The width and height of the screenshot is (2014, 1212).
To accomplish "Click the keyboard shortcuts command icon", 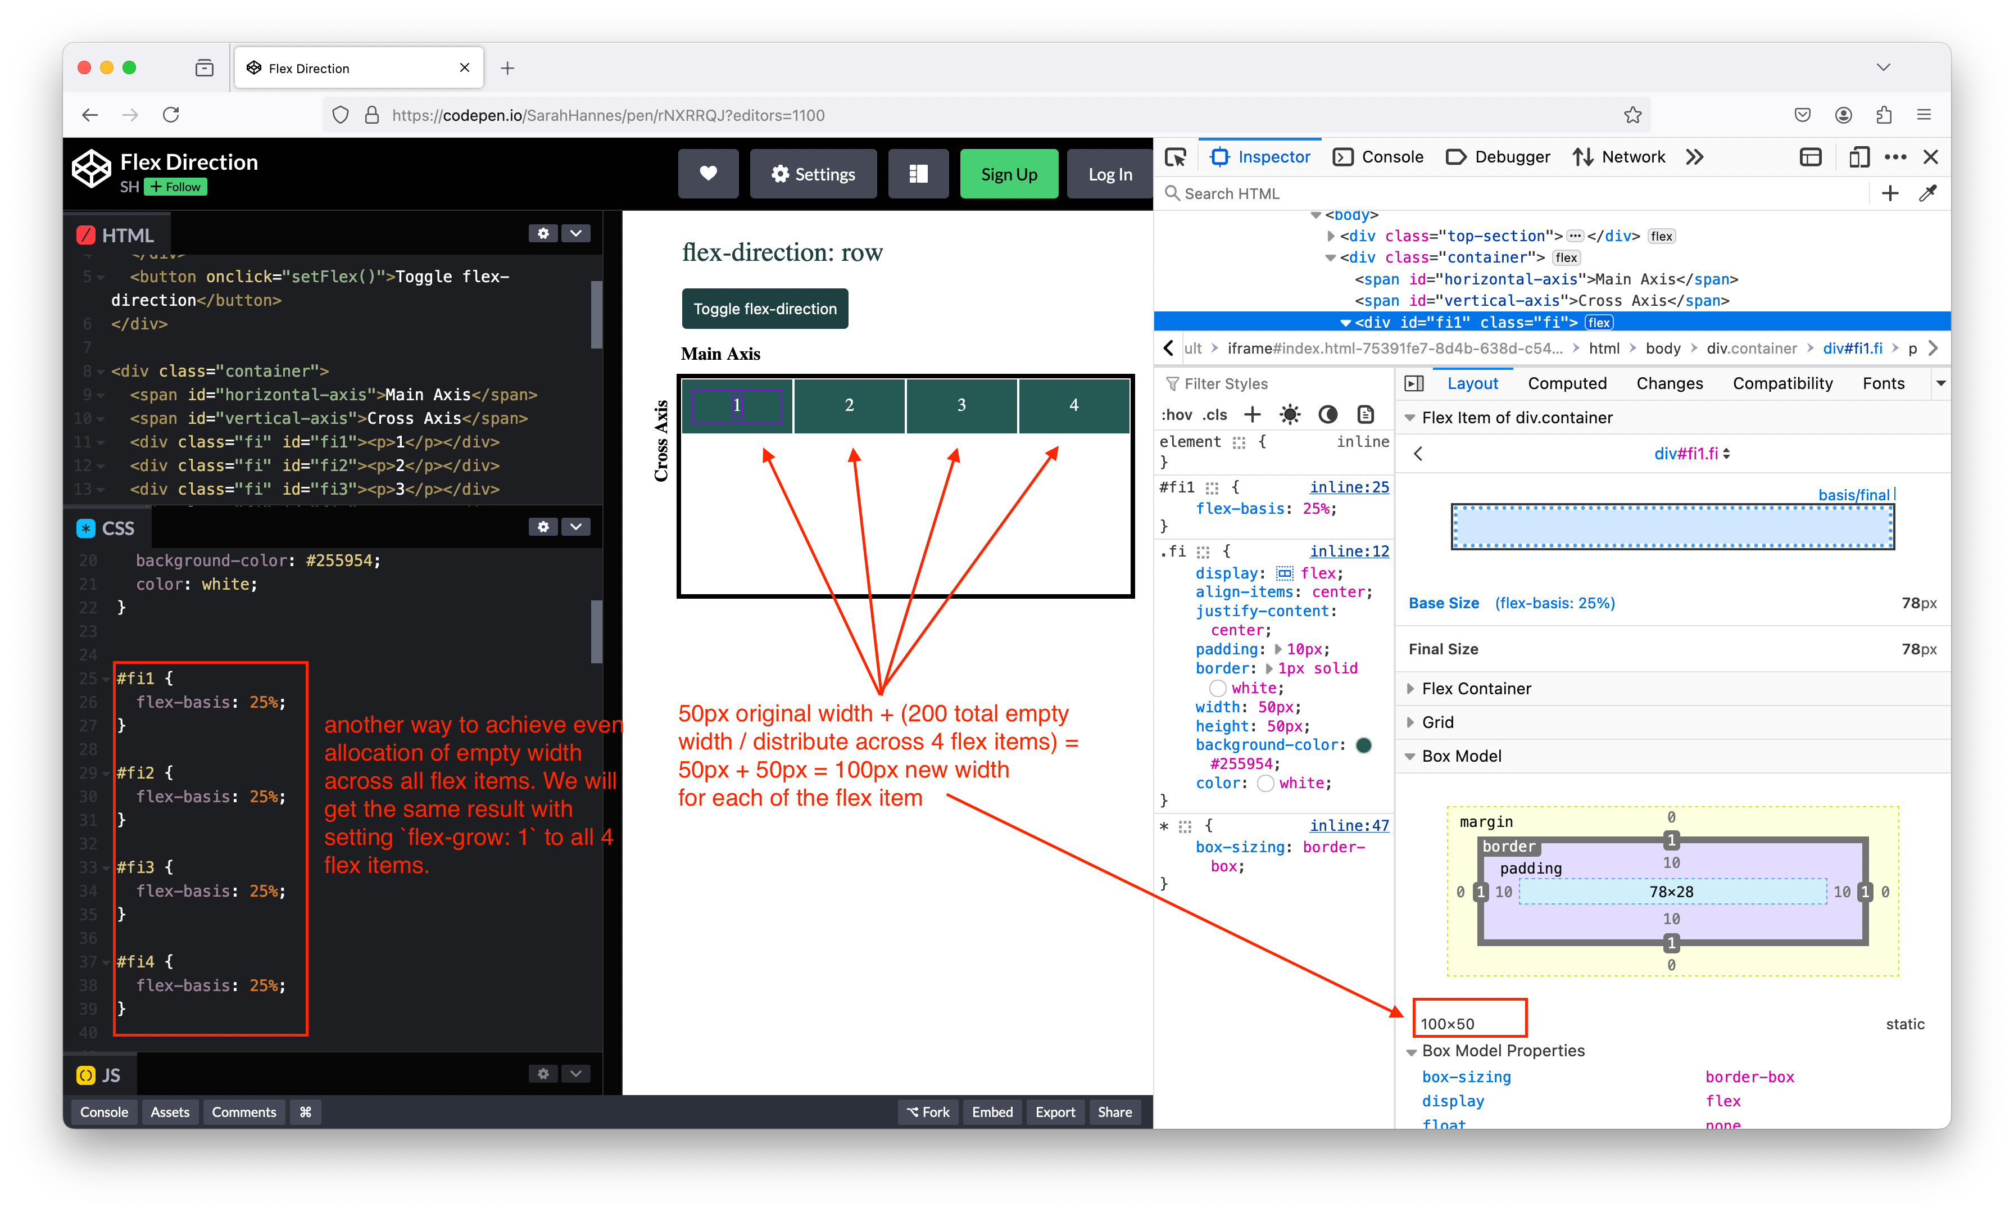I will 305,1111.
